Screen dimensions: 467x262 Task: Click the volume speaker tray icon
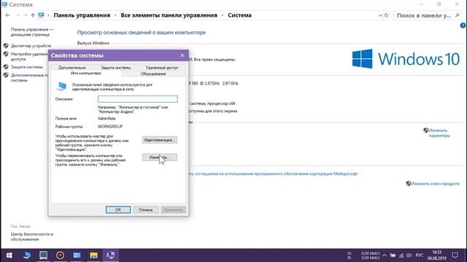pyautogui.click(x=409, y=255)
